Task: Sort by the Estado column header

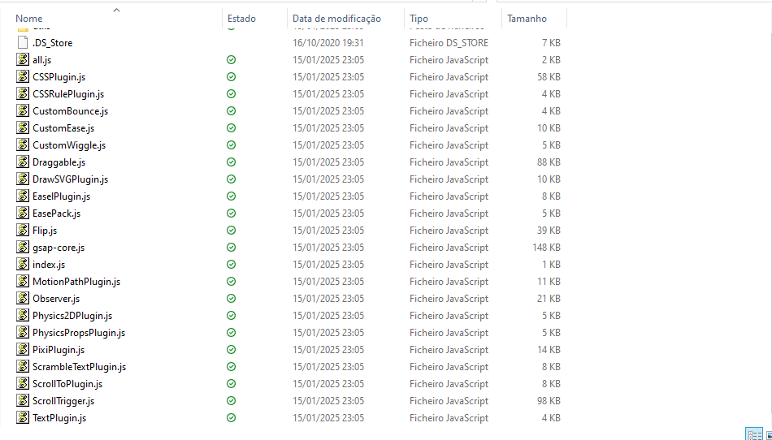Action: point(241,19)
